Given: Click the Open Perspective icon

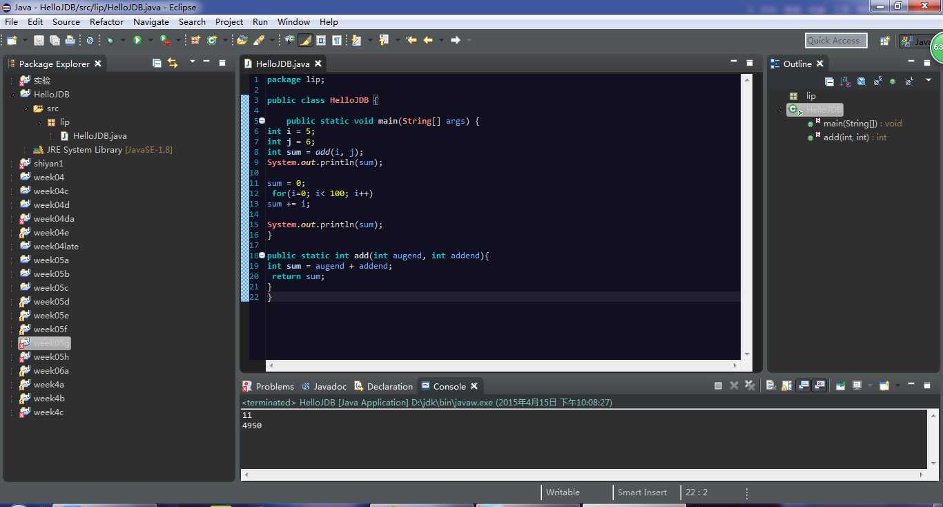Looking at the screenshot, I should tap(885, 41).
